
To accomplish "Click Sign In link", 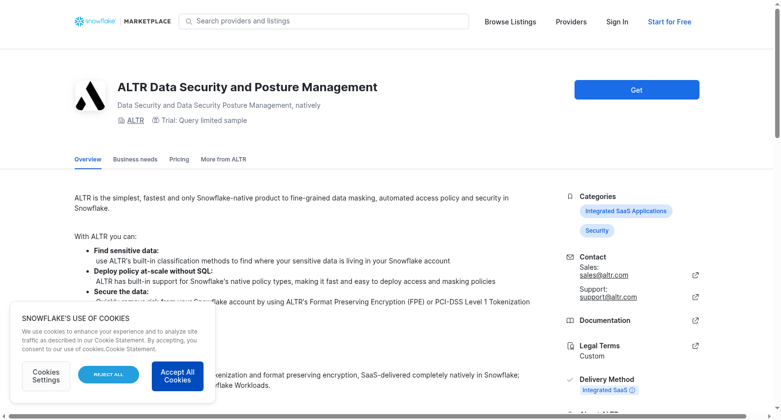I will pyautogui.click(x=617, y=22).
